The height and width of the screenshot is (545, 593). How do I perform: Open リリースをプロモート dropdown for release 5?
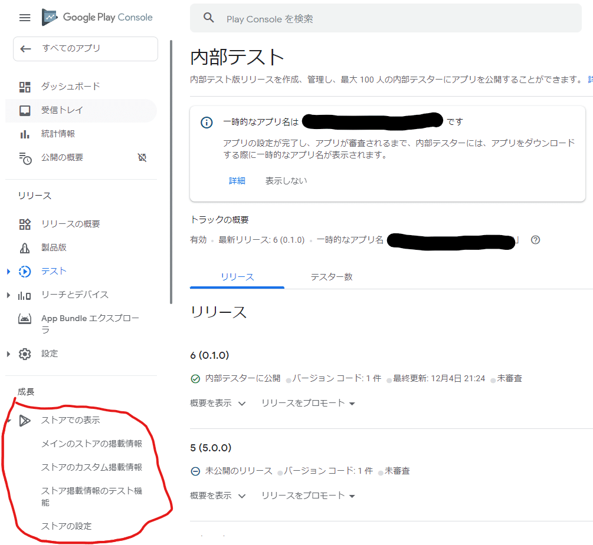[308, 496]
